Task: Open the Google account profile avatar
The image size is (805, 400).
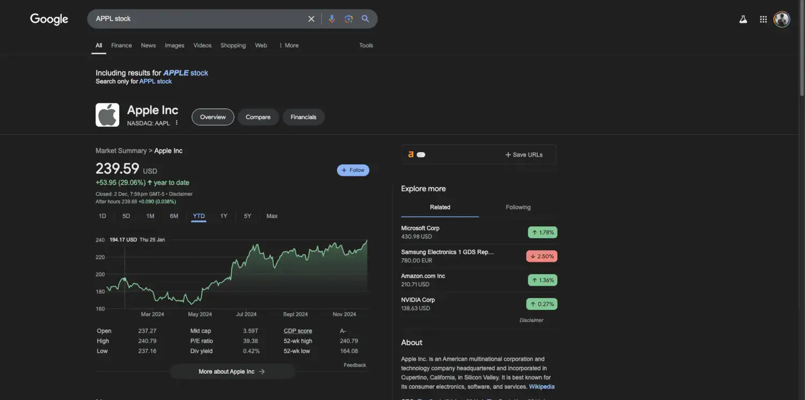Action: (782, 19)
